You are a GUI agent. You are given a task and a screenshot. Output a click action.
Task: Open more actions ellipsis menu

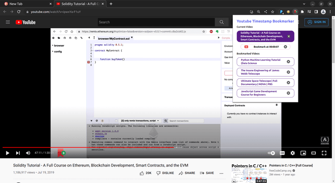[x=222, y=173]
